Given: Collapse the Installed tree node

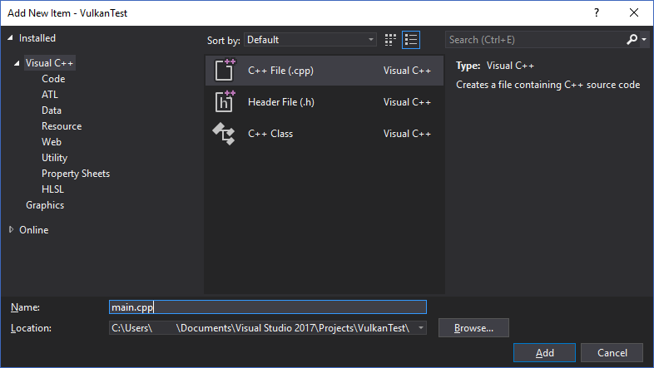Looking at the screenshot, I should pyautogui.click(x=11, y=38).
